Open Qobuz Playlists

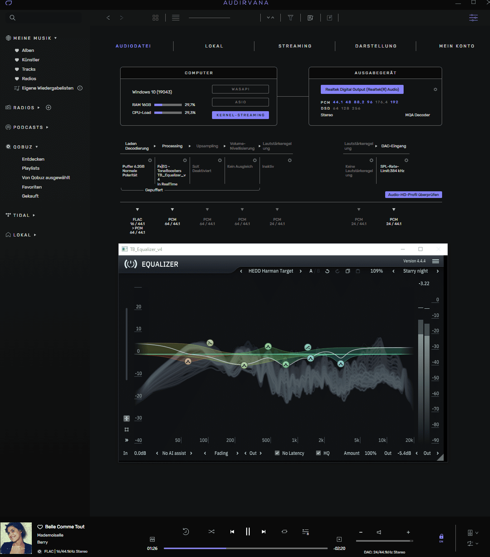point(31,168)
